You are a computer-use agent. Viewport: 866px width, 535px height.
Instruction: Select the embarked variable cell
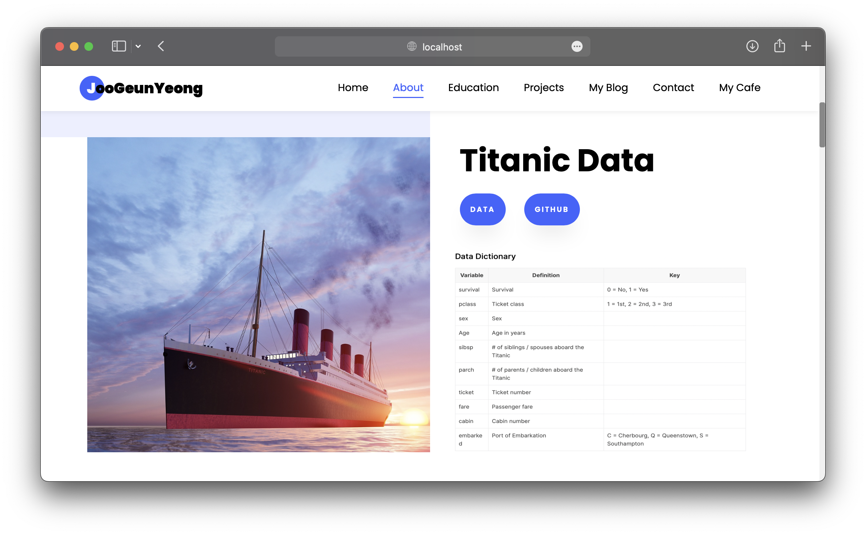[472, 440]
